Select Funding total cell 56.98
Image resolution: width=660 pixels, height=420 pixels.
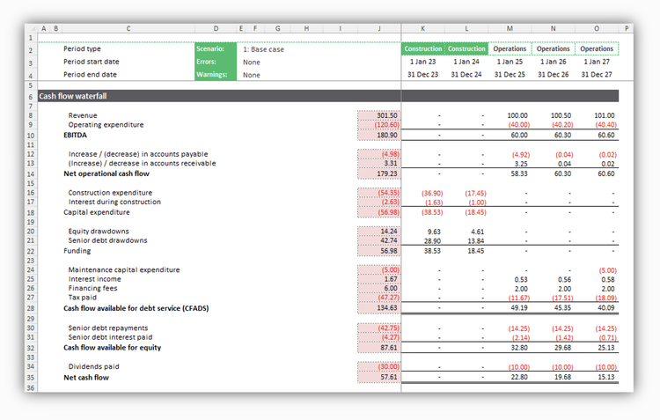coord(378,251)
